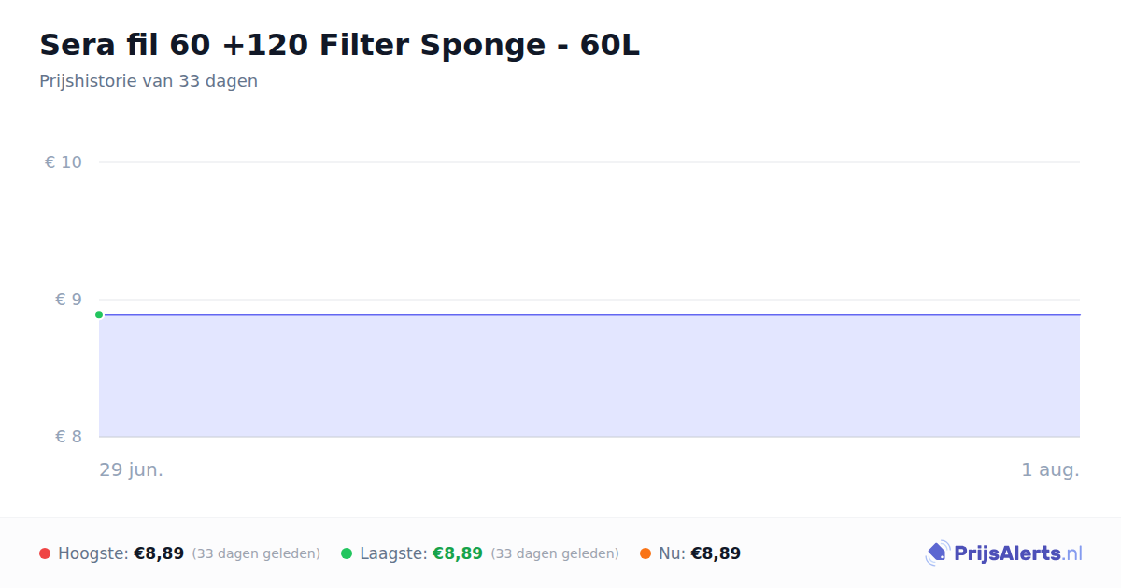Click the € 9 axis label
Viewport: 1121px width, 588px height.
[x=68, y=300]
